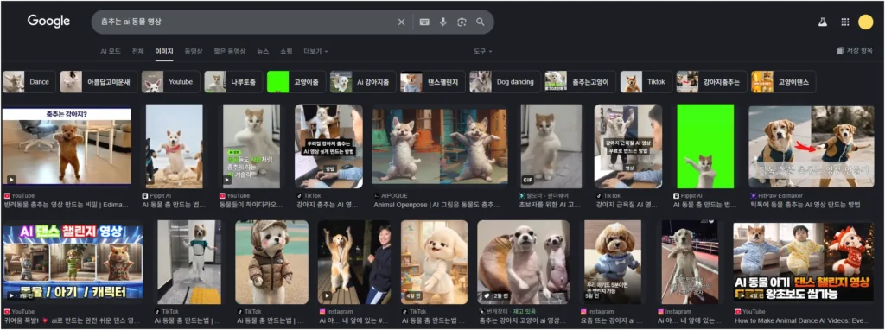Click the magnifier search button
This screenshot has width=885, height=330.
[x=481, y=22]
